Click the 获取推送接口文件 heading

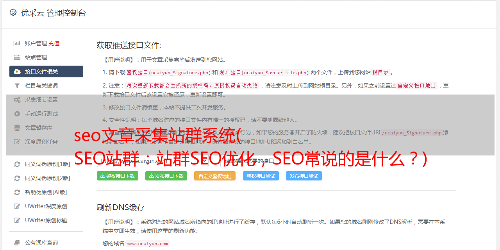tap(129, 45)
